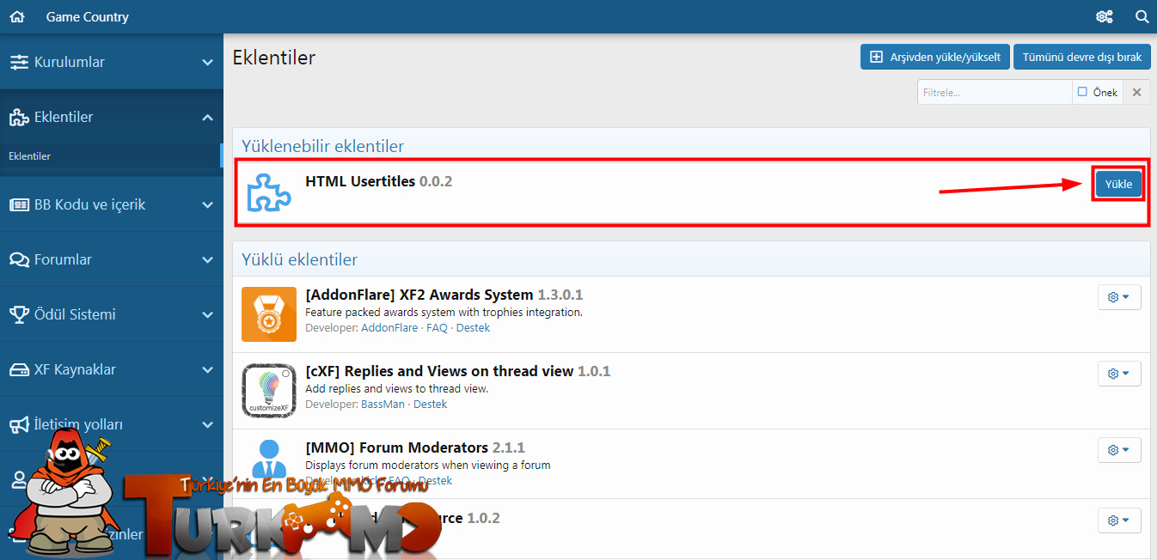This screenshot has height=560, width=1157.
Task: Click the HTML Usertitles puzzle piece icon
Action: 268,192
